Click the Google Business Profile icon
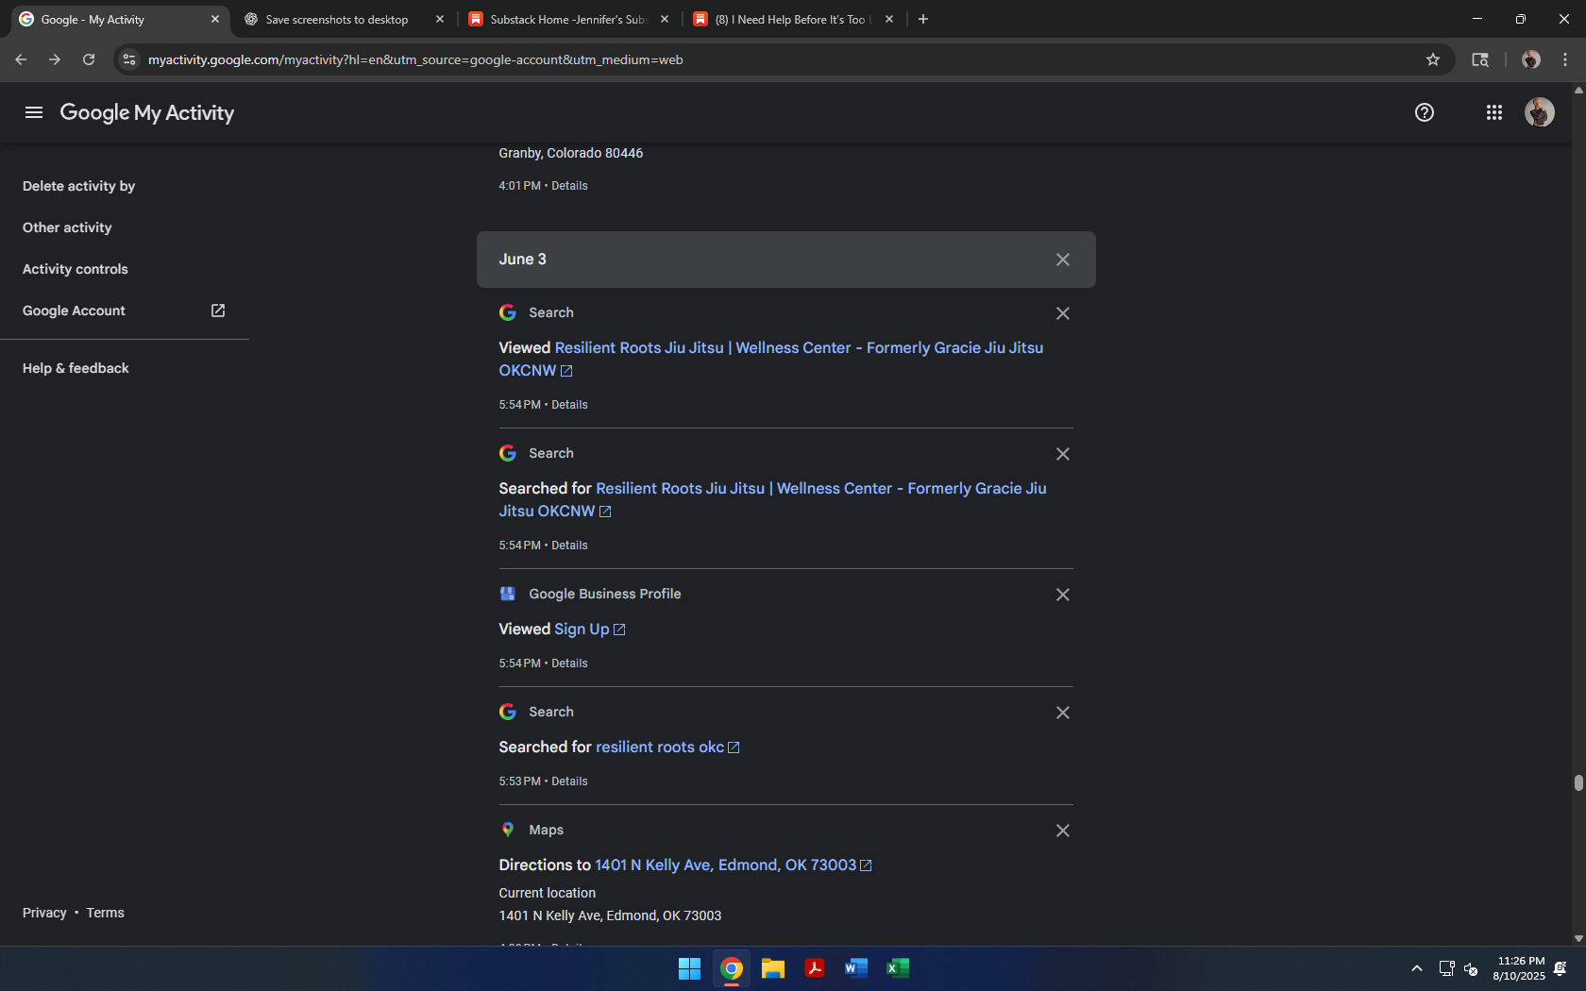 point(508,594)
